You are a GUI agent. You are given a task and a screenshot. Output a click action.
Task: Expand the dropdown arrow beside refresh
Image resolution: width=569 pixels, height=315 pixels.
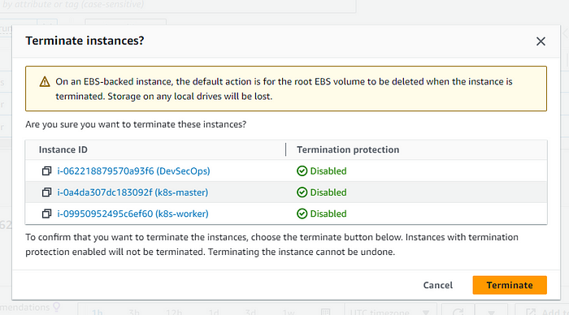point(491,311)
